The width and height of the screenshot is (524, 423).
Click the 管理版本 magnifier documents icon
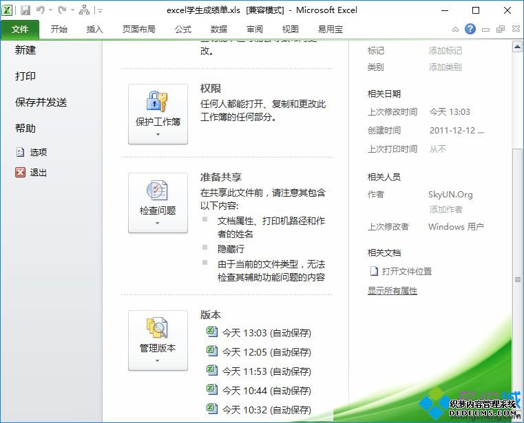pyautogui.click(x=157, y=327)
